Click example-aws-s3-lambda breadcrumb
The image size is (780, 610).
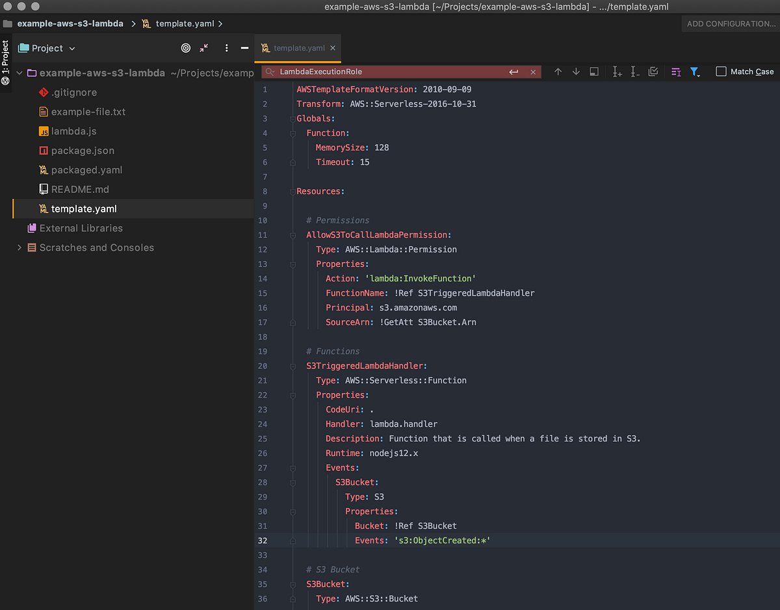70,23
